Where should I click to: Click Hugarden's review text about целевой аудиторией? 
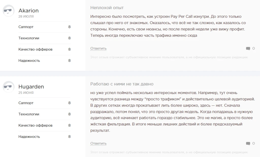click(x=172, y=112)
